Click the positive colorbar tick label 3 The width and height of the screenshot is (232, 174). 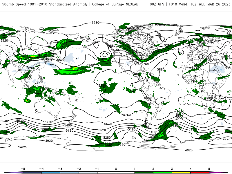point(172,169)
